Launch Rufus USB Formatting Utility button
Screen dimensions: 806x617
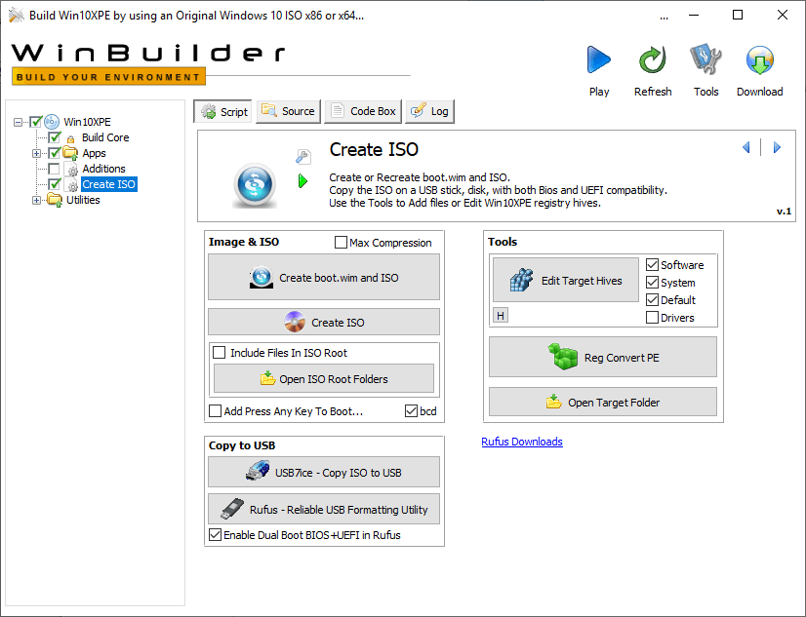(x=324, y=509)
